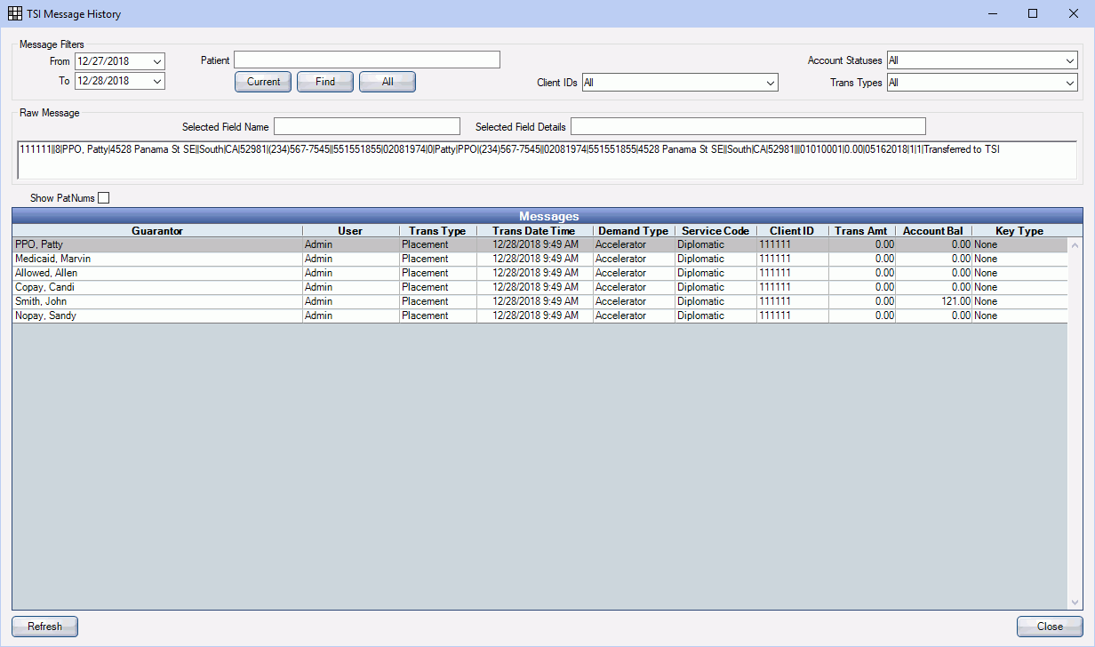Click inside the Raw Message text area

[547, 160]
